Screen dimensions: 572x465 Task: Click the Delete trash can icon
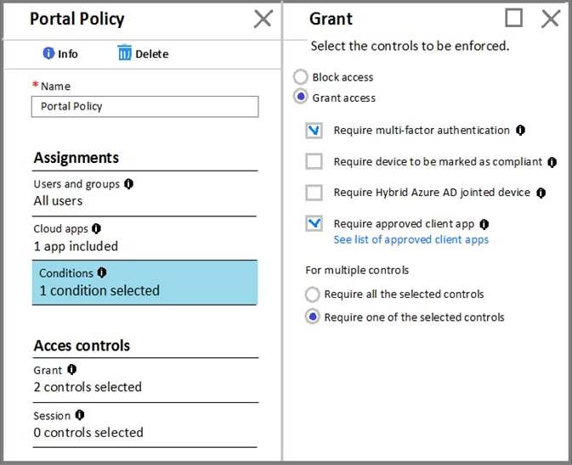pyautogui.click(x=125, y=53)
